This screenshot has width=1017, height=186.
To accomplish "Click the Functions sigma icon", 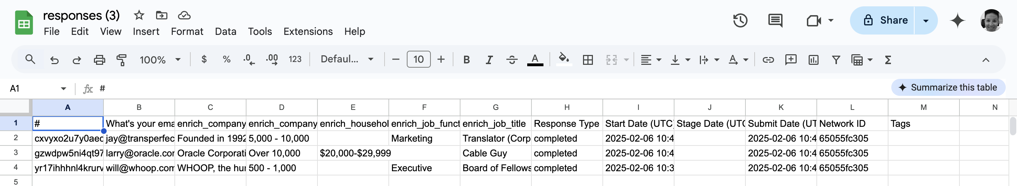I will tap(888, 60).
